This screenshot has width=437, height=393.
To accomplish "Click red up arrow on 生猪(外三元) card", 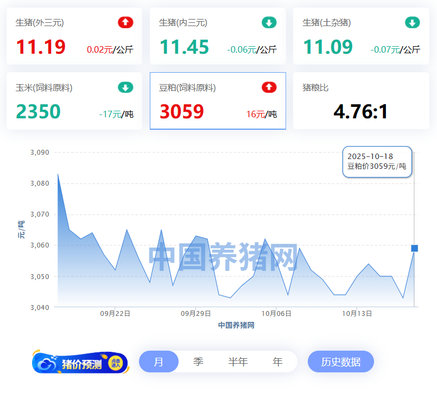I will [125, 23].
